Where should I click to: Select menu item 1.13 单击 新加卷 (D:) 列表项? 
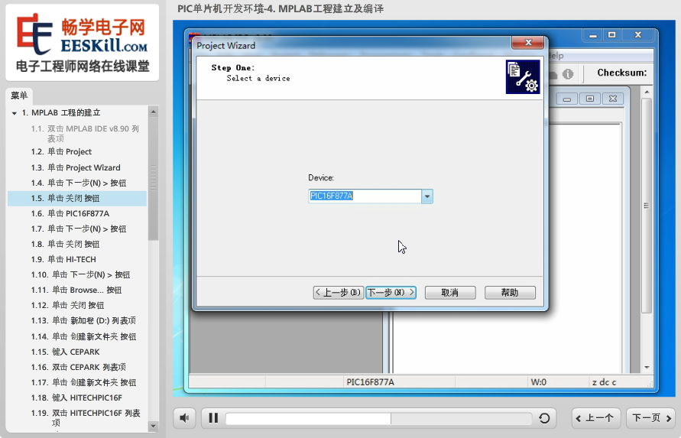(x=83, y=321)
